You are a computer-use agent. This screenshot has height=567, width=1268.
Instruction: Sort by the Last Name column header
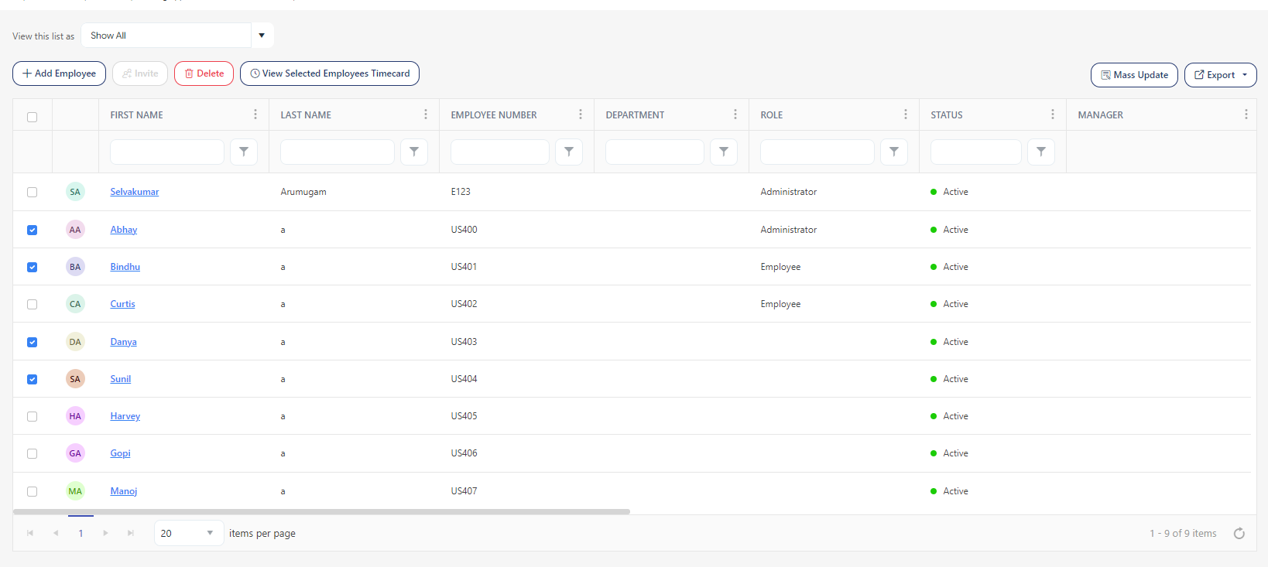(x=306, y=115)
